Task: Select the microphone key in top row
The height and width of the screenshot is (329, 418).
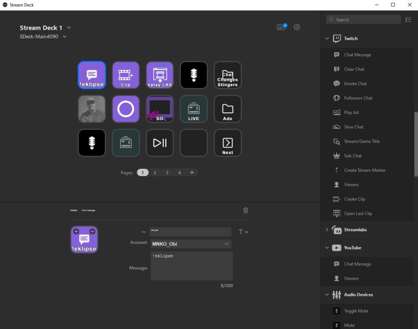Action: click(193, 75)
